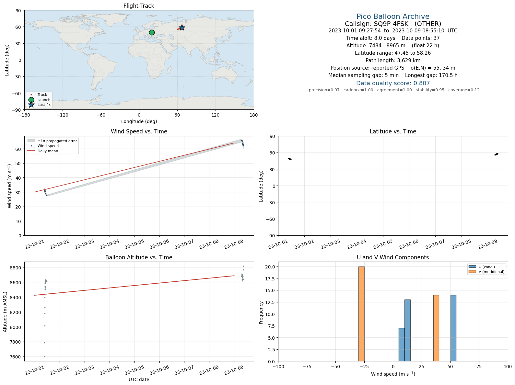Click the Latitude (deg) label of the Flight Track map
The height and width of the screenshot is (385, 515).
coord(7,60)
